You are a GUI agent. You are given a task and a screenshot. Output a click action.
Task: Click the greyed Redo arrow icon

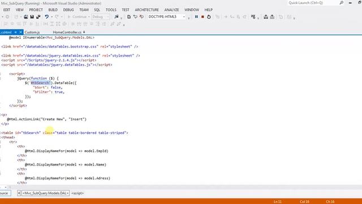57,16
